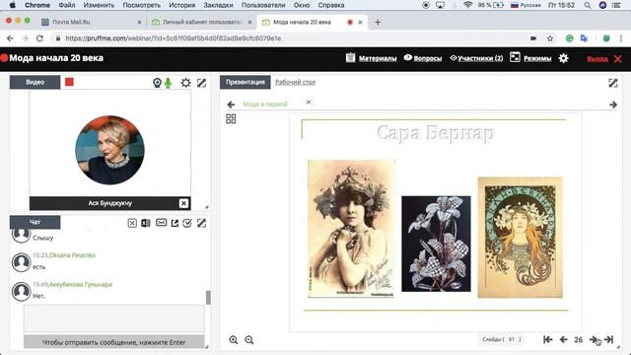Screen dimensions: 631x355
Task: Click the Mucha poster image on slide
Action: (x=520, y=238)
